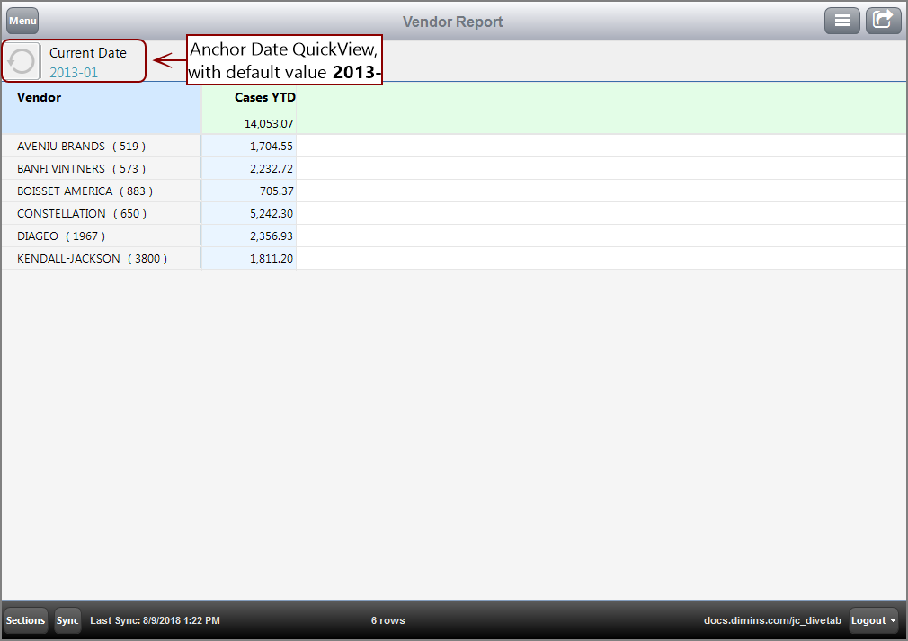The image size is (908, 641).
Task: Open the export/share icon
Action: pos(883,20)
